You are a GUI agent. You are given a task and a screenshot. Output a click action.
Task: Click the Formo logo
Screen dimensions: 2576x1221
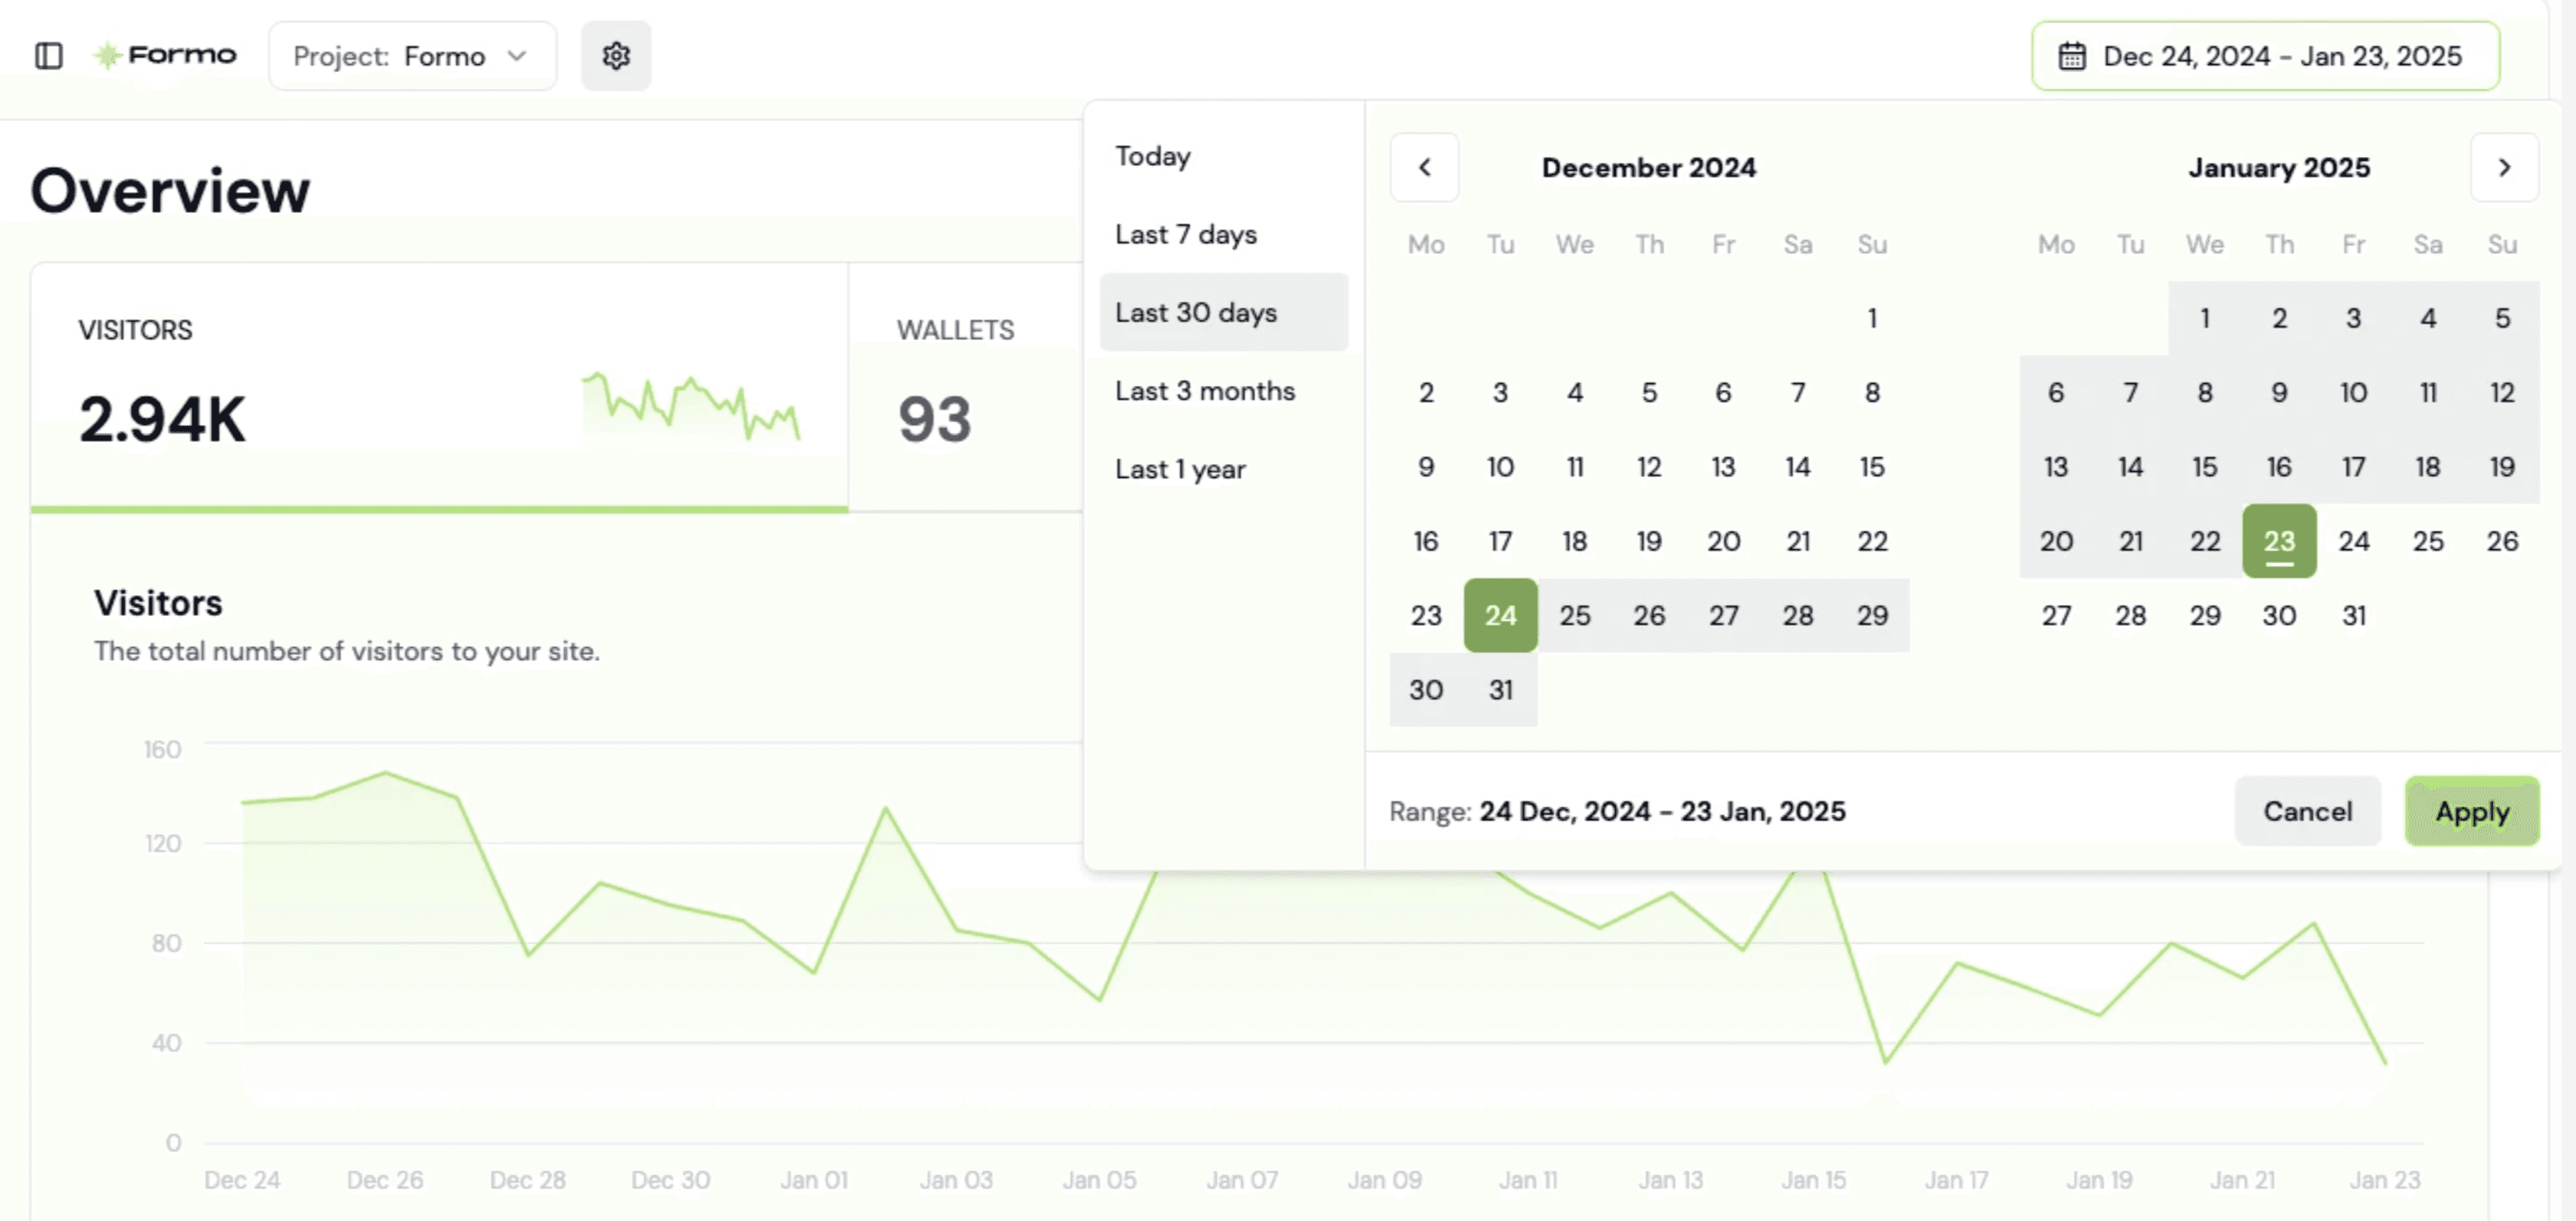165,55
